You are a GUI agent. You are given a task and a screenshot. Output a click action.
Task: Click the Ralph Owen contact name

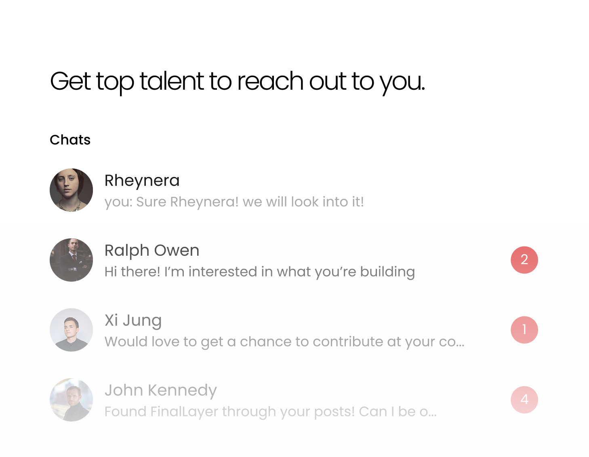[x=152, y=251]
